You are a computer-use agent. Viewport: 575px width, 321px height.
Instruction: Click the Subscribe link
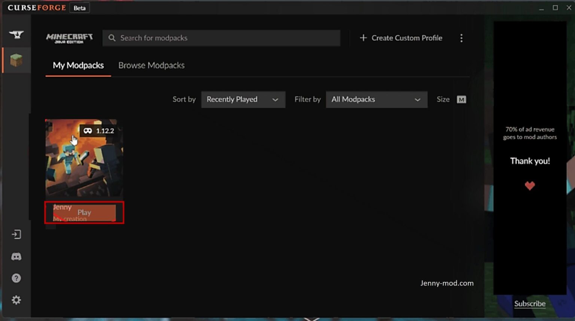point(530,304)
